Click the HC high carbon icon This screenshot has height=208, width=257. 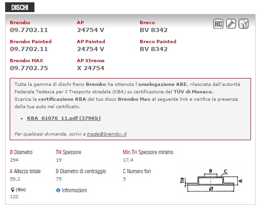(x=218, y=24)
